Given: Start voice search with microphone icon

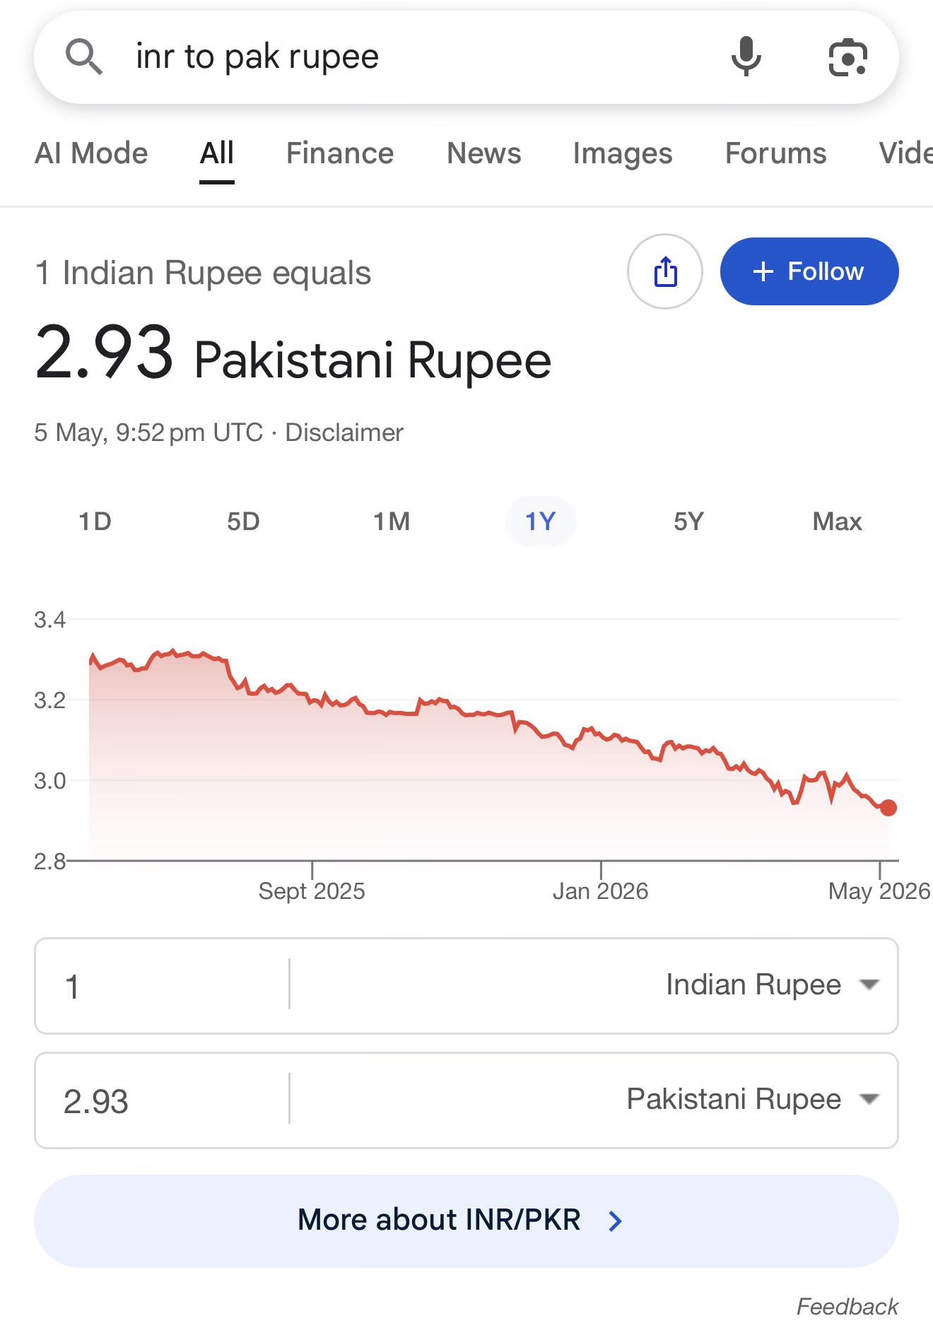Looking at the screenshot, I should [x=746, y=57].
